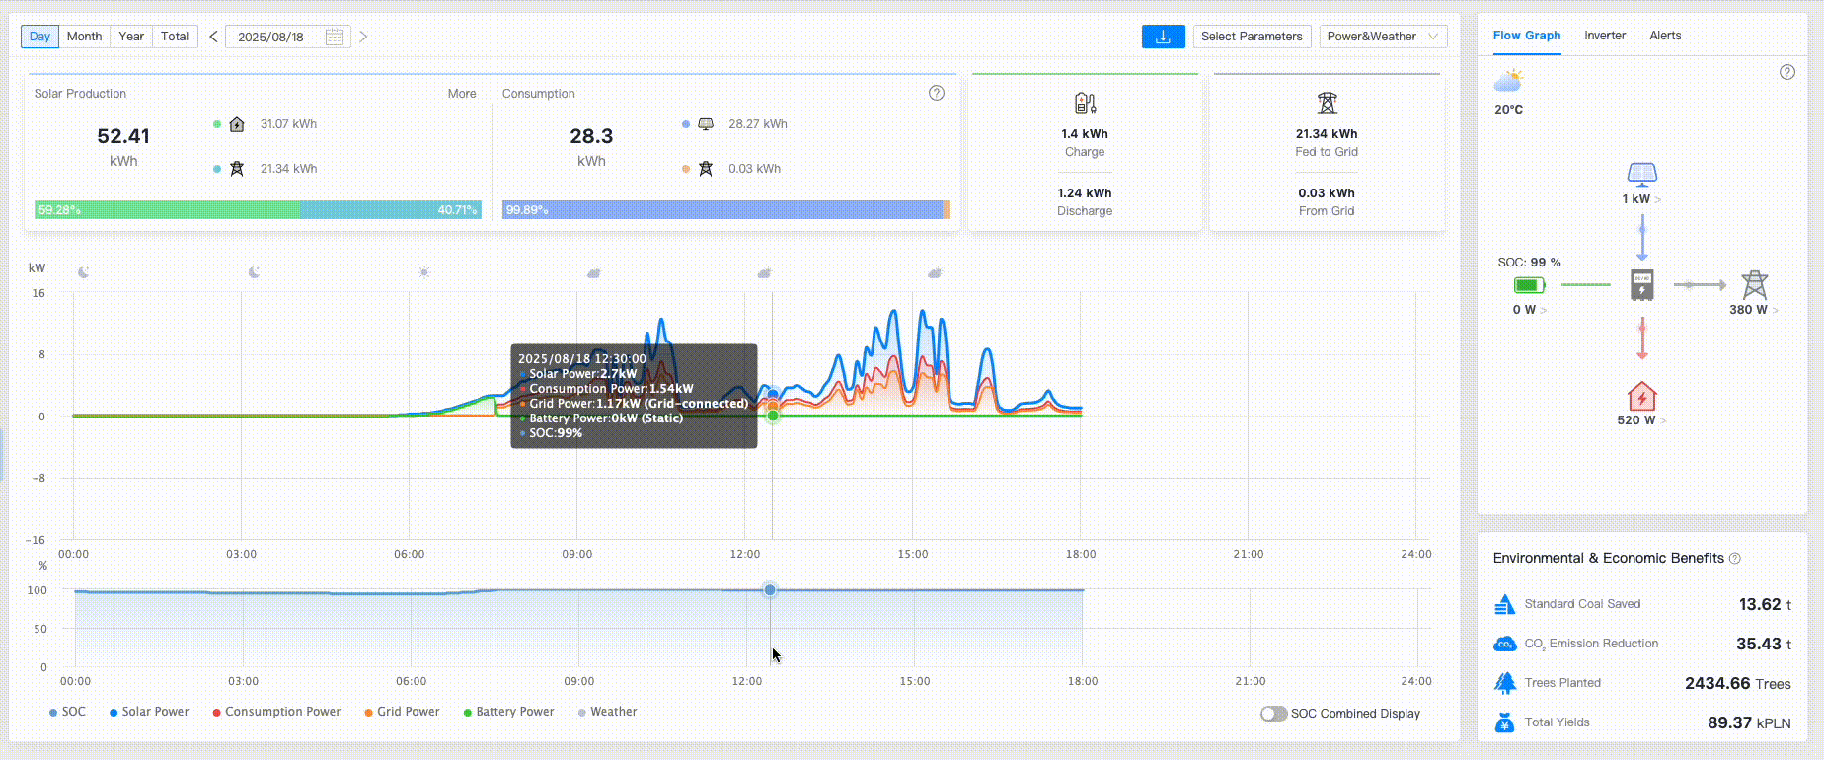Screen dimensions: 1824x760
Task: Open the calendar date picker icon
Action: 335,37
